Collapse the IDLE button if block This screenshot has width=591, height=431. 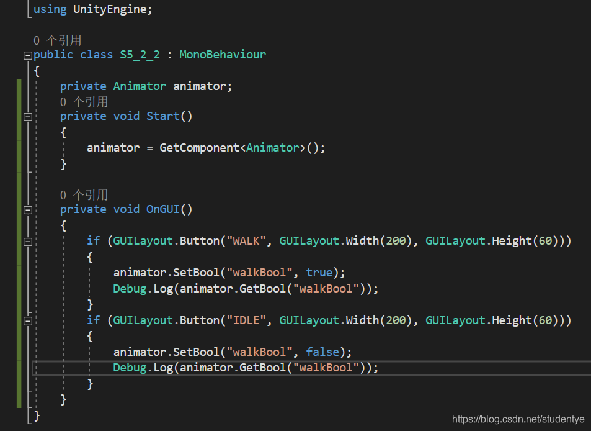[27, 321]
